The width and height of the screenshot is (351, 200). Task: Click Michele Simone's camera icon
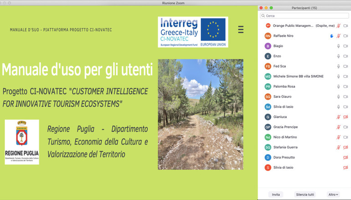[346, 76]
